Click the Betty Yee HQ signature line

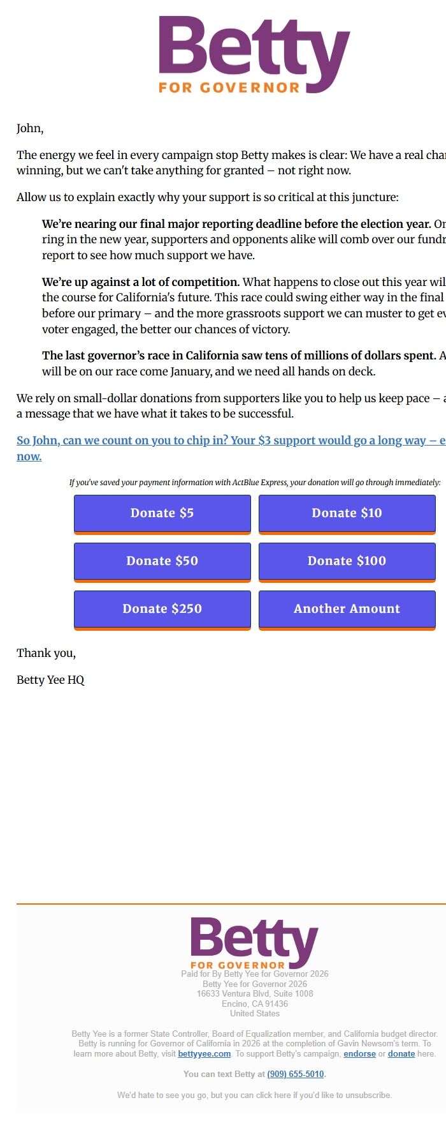tap(52, 679)
